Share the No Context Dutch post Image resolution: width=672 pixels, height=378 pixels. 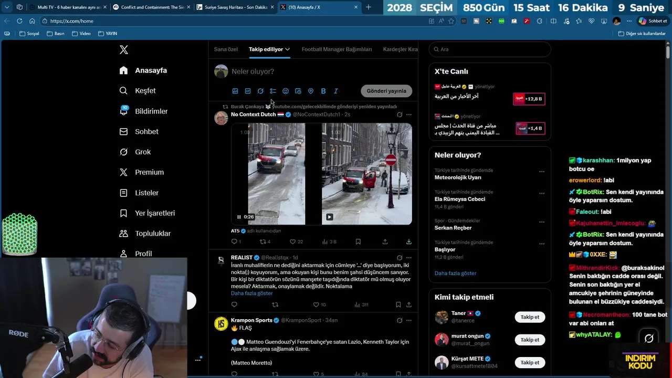(x=385, y=241)
